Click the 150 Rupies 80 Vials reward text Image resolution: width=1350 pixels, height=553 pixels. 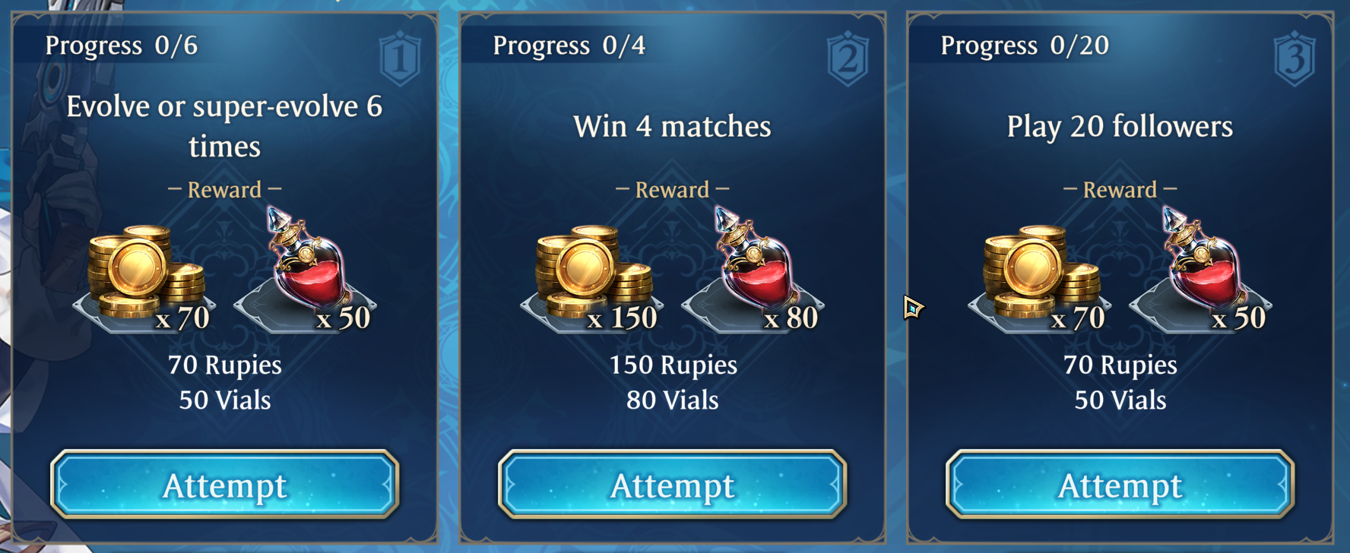pyautogui.click(x=673, y=382)
